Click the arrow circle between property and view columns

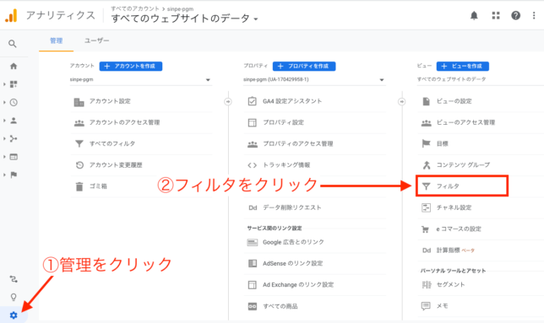pyautogui.click(x=401, y=101)
